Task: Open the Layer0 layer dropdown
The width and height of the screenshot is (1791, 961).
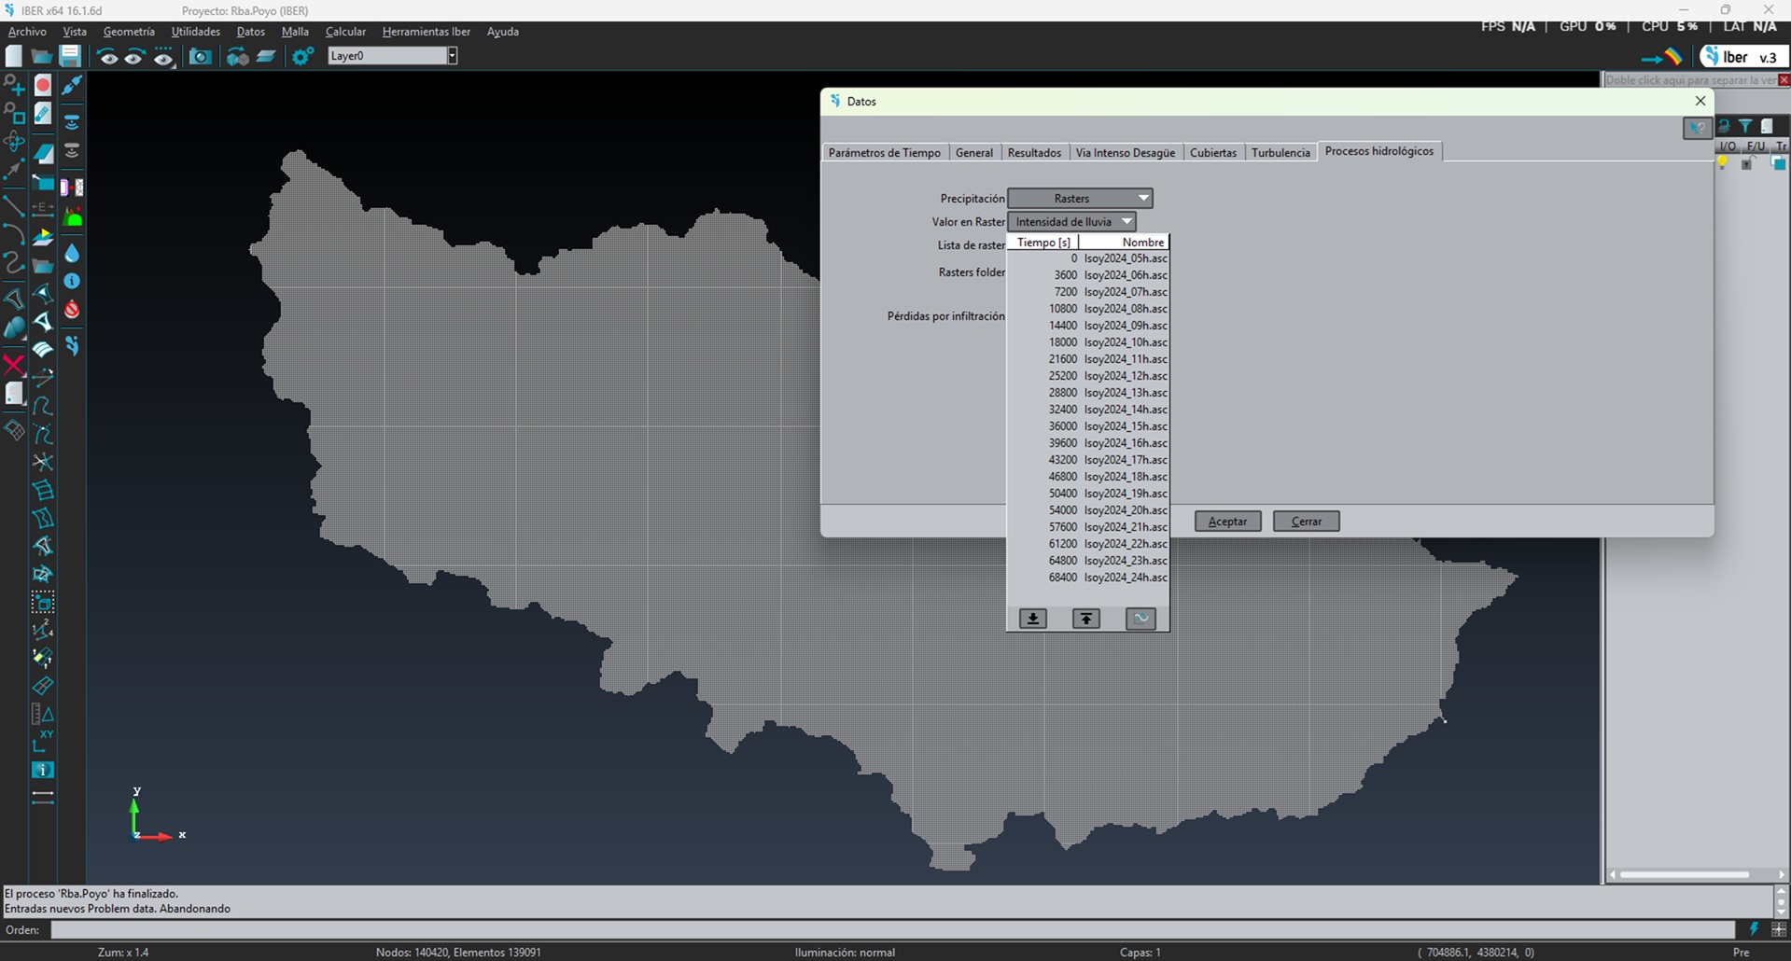Action: click(x=452, y=56)
